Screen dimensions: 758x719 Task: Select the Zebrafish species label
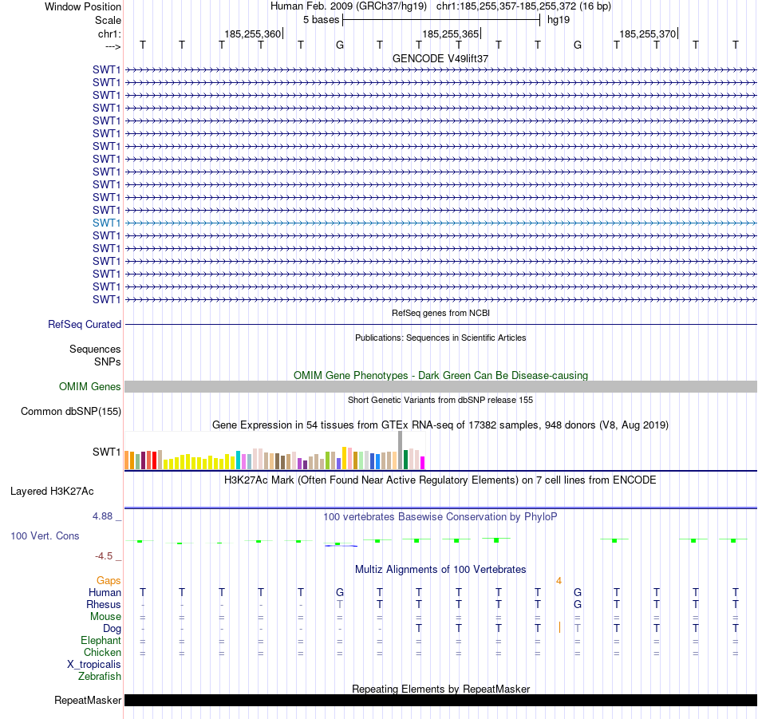[99, 677]
